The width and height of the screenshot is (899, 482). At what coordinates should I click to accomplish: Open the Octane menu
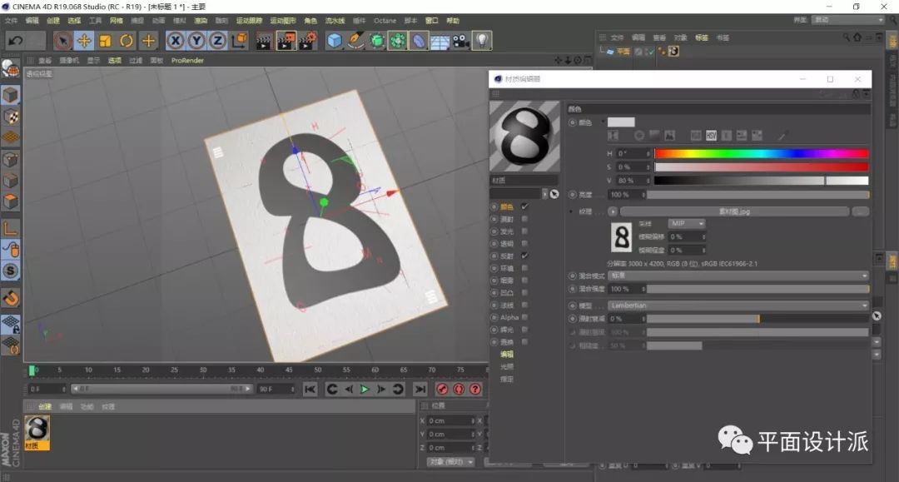(385, 20)
